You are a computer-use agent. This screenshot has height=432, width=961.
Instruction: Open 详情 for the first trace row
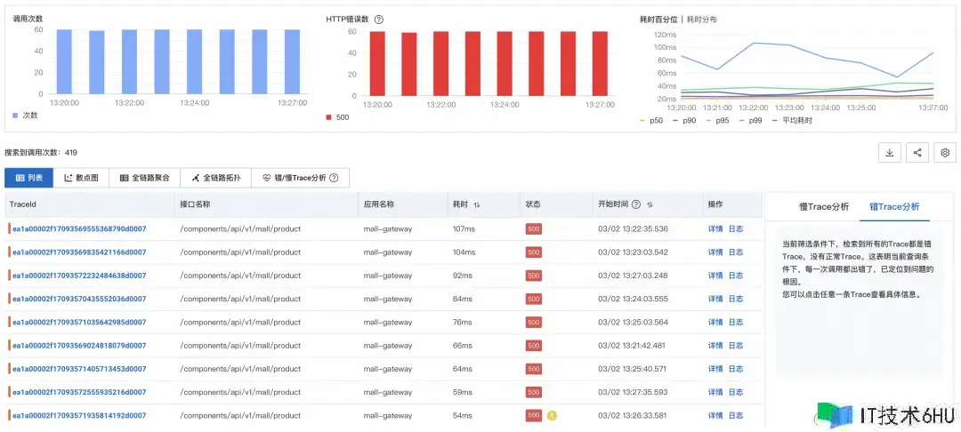[715, 229]
